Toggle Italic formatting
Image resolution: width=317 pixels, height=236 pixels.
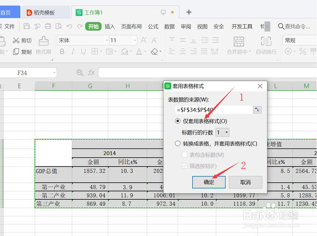[72, 52]
